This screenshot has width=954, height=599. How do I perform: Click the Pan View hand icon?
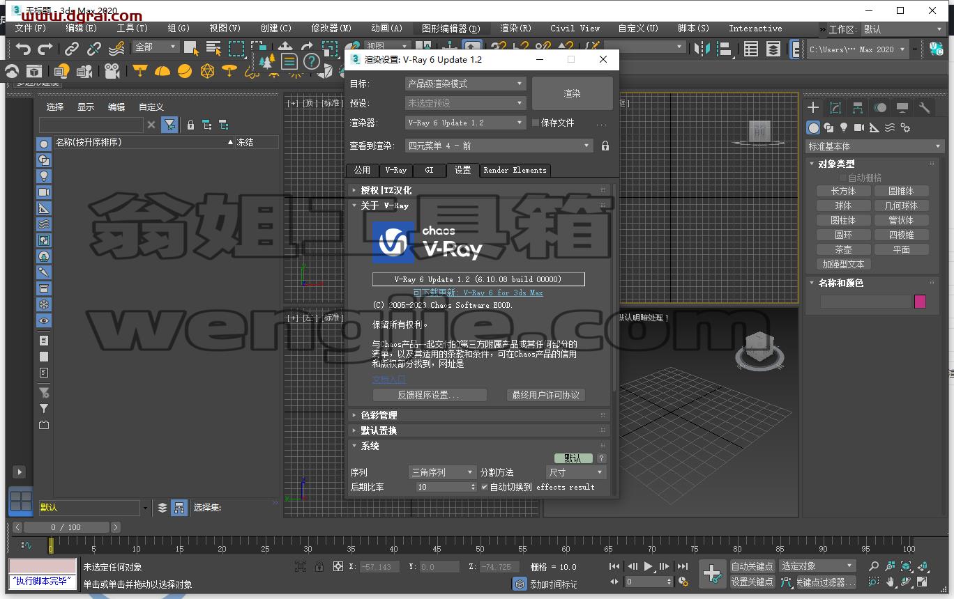(x=891, y=582)
